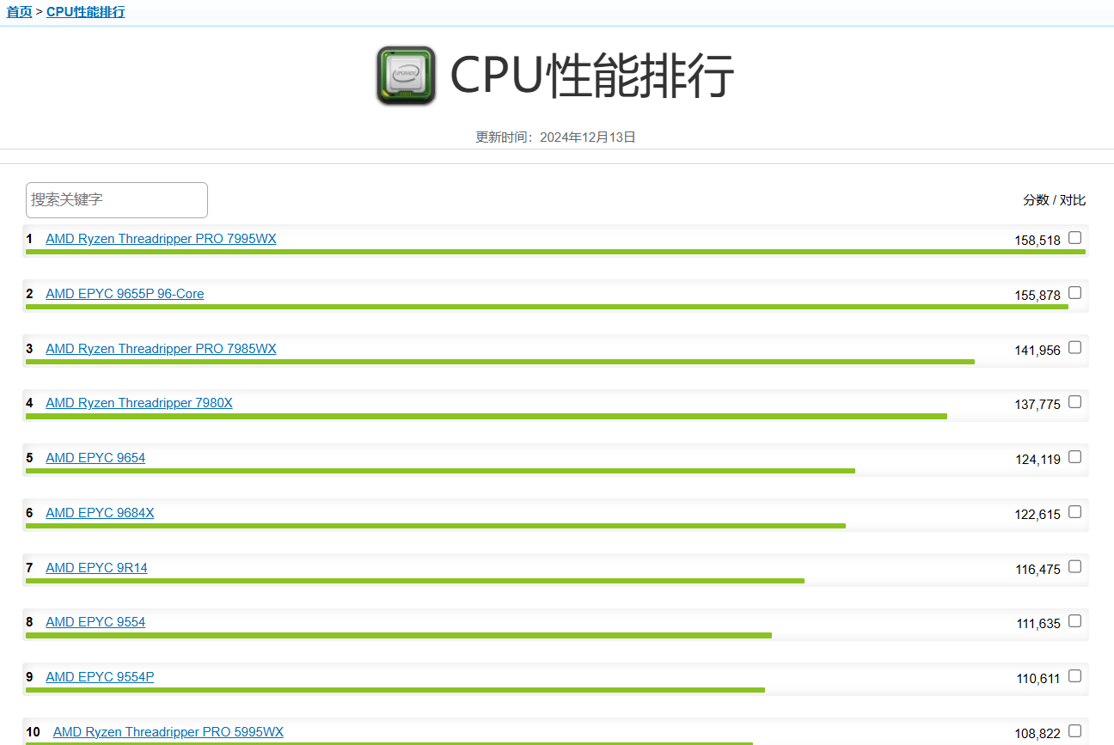Click the score value 141,956
Screen dimensions: 1114x745
pos(1037,351)
